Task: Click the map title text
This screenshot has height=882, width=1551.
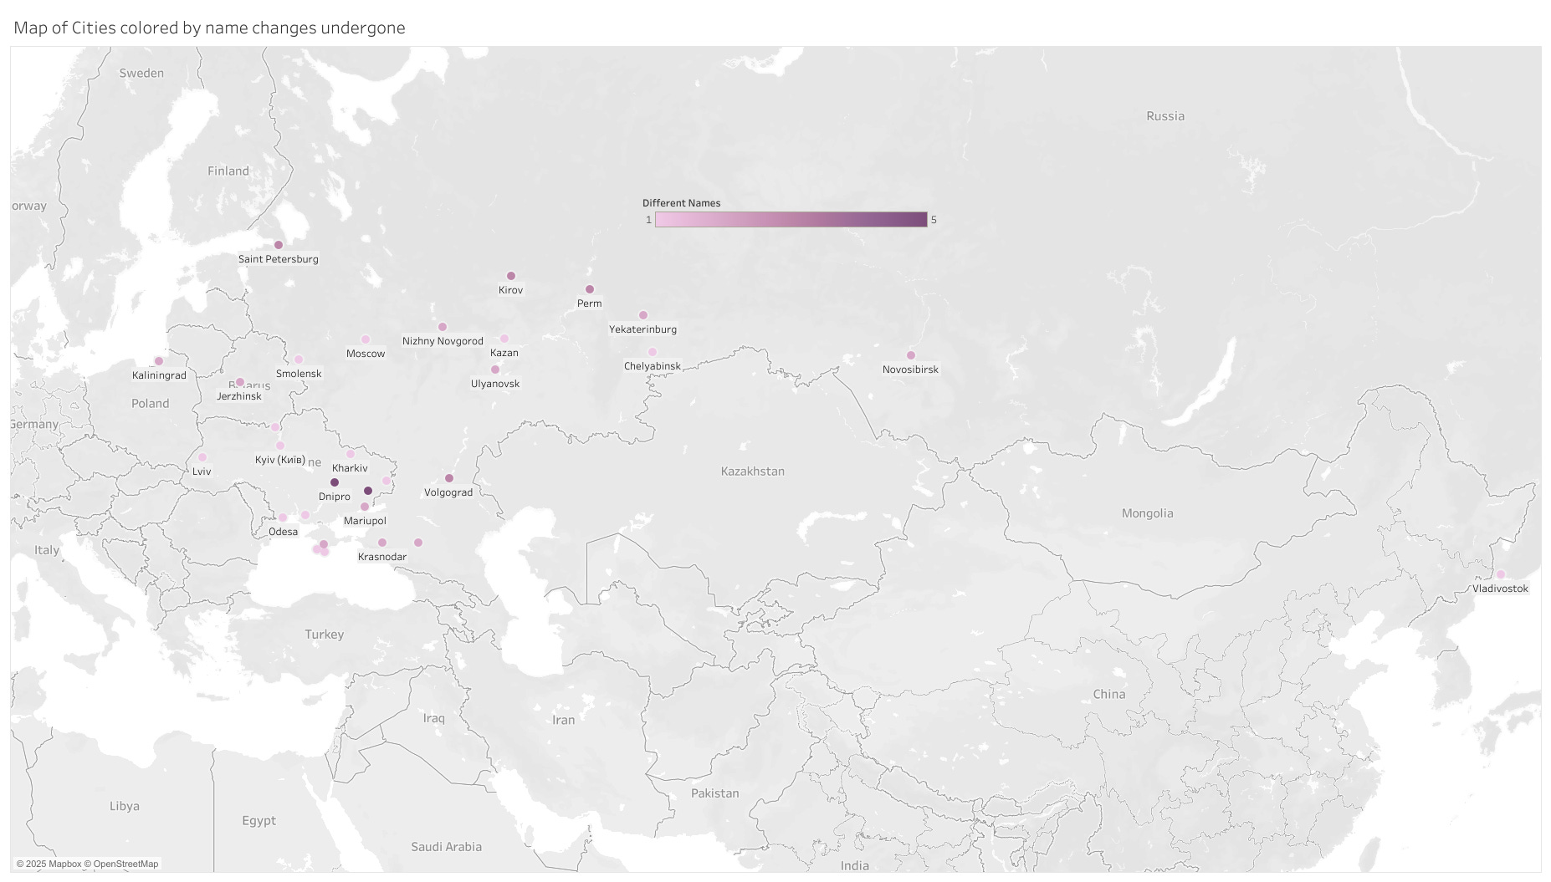Action: pos(209,28)
